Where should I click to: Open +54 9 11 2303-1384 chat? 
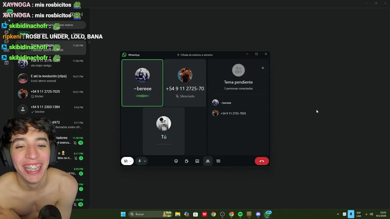point(51,109)
